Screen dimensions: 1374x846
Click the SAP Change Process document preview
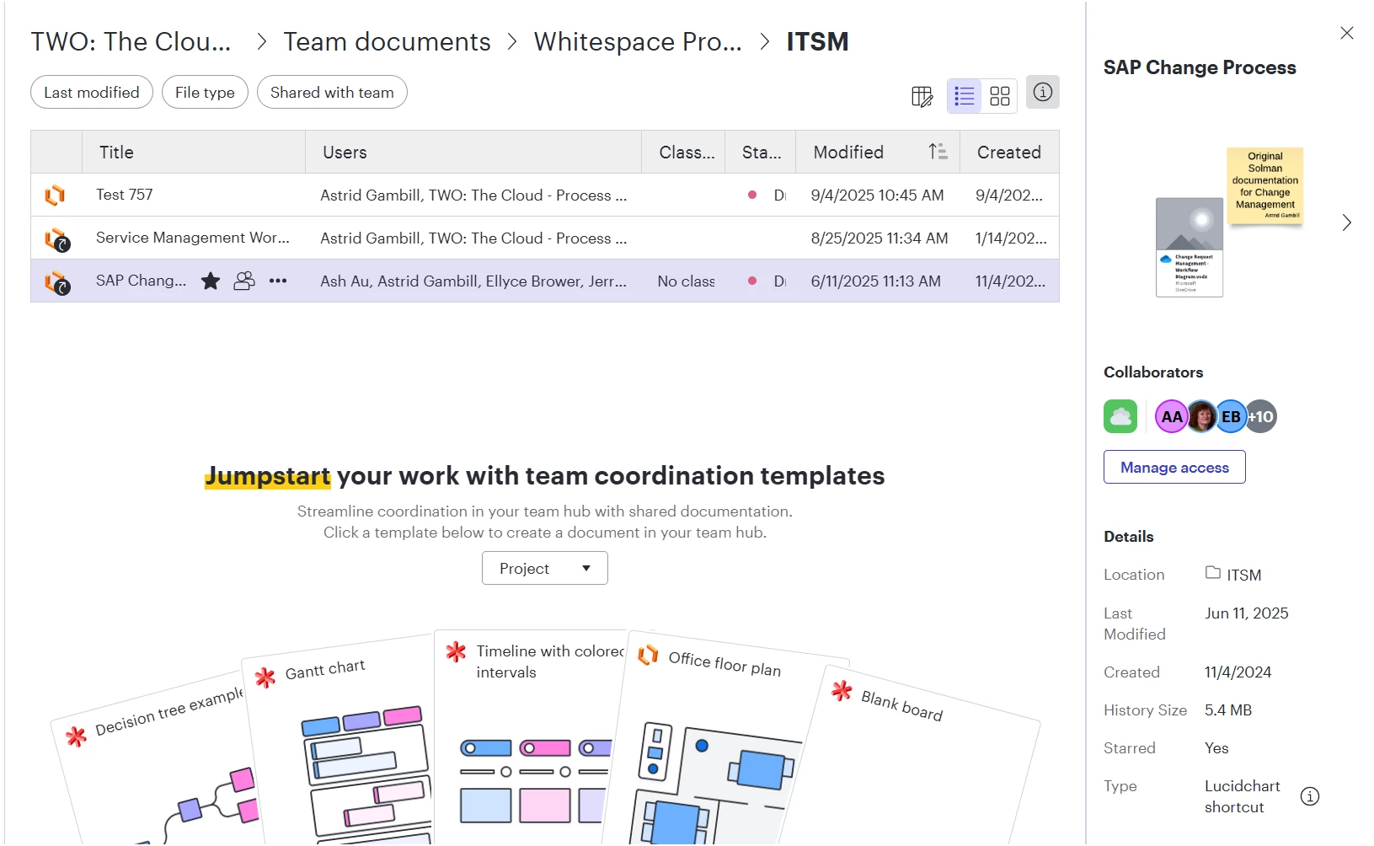(x=1230, y=222)
